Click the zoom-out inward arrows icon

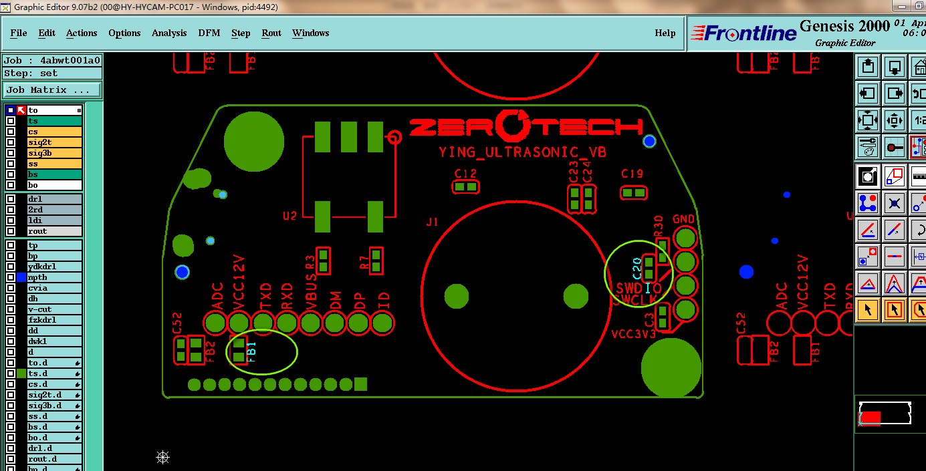click(x=895, y=120)
